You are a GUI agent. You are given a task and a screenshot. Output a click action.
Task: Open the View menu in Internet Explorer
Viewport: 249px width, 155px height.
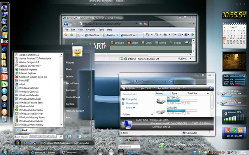pyautogui.click(x=81, y=29)
